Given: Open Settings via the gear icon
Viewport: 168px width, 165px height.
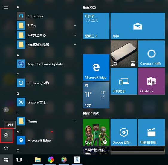Looking at the screenshot, I should (6, 135).
